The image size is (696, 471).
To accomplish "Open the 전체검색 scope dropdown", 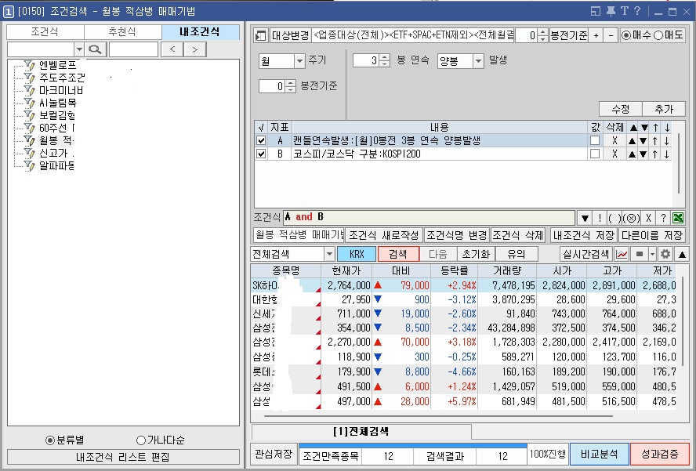I will coord(329,255).
